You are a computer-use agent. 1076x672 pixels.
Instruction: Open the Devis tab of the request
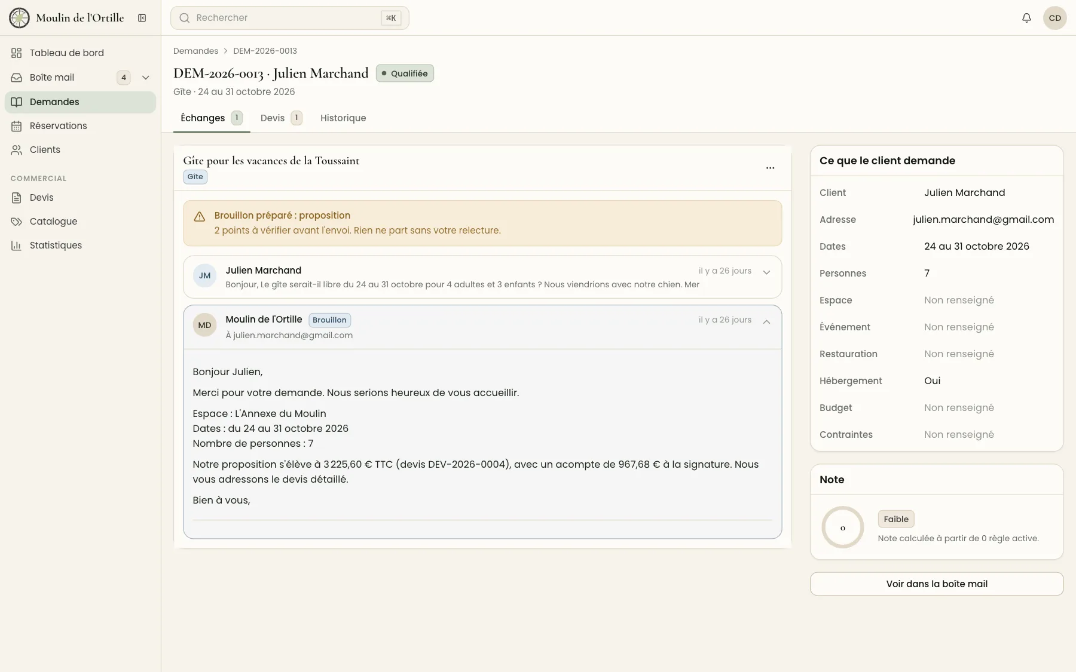(x=281, y=118)
